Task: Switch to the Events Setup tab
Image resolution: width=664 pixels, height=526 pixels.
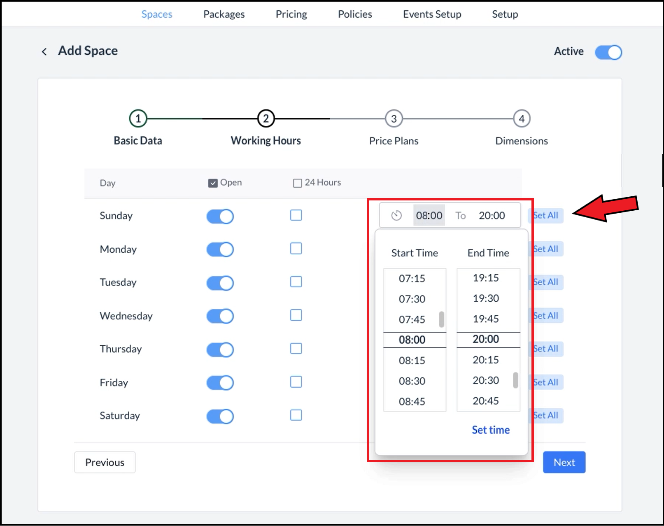Action: 432,14
